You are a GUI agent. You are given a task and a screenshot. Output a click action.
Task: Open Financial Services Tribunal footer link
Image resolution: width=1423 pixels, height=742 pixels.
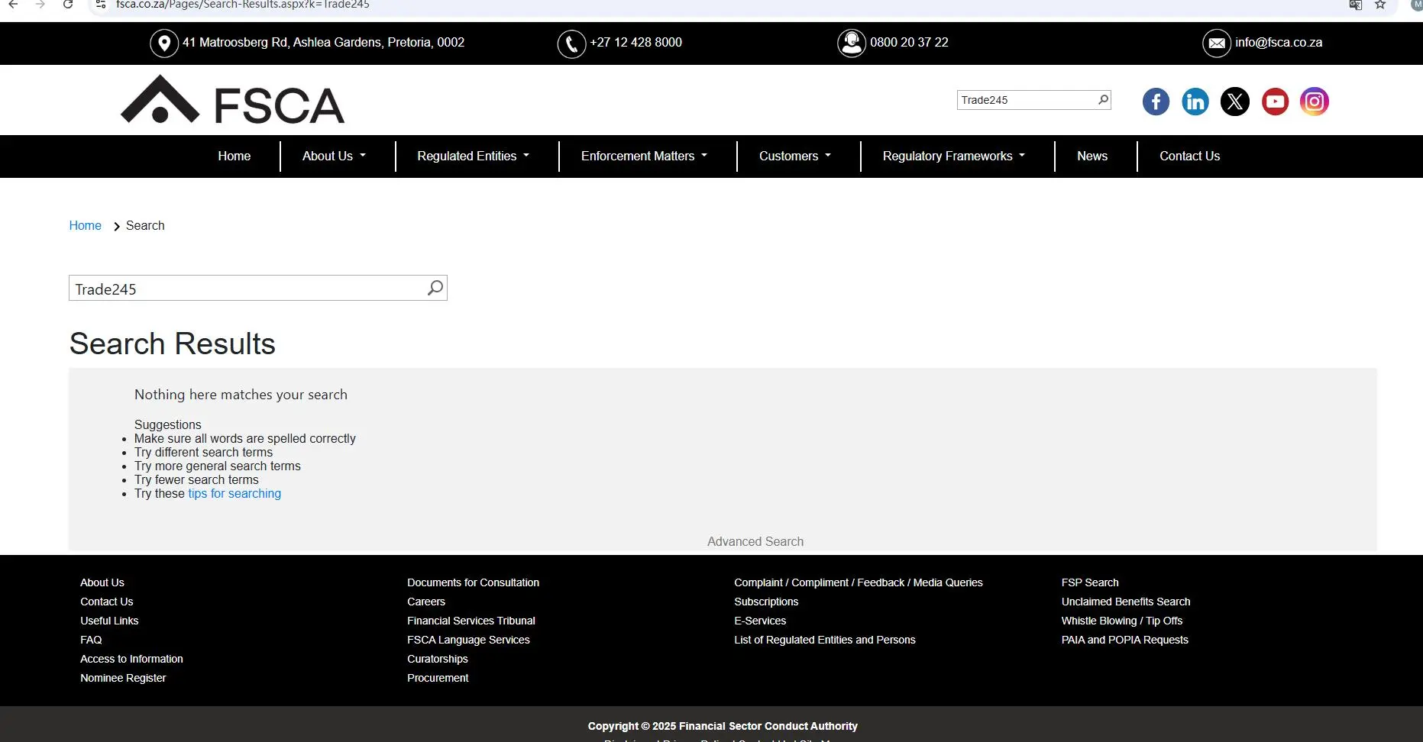(471, 621)
